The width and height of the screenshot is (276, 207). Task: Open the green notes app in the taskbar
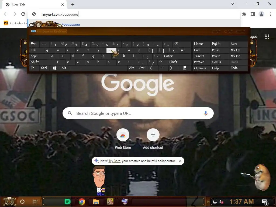(x=67, y=202)
